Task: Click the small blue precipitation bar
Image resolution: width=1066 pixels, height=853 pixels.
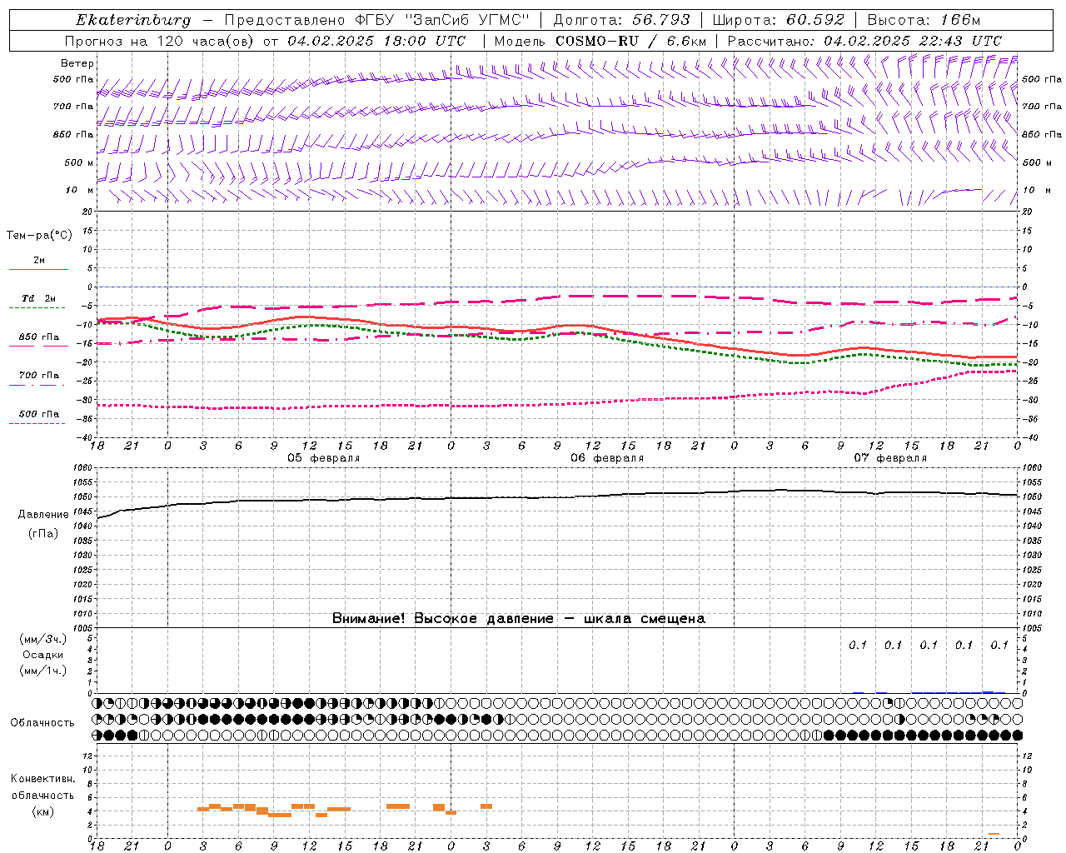Action: (988, 691)
